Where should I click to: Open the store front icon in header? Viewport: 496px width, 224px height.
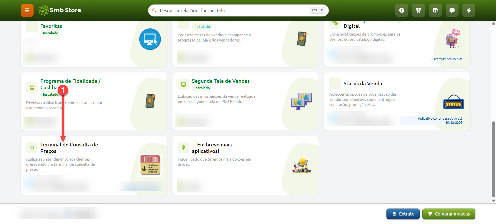435,10
